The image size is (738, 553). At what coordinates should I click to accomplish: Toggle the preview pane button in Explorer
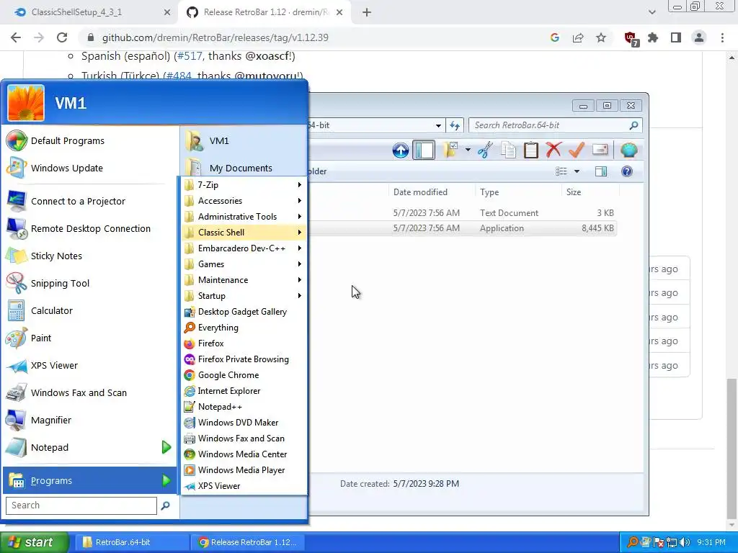[x=601, y=171]
